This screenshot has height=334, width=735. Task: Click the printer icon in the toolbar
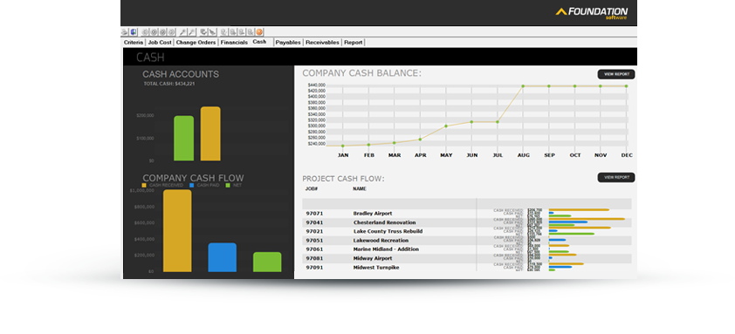124,32
